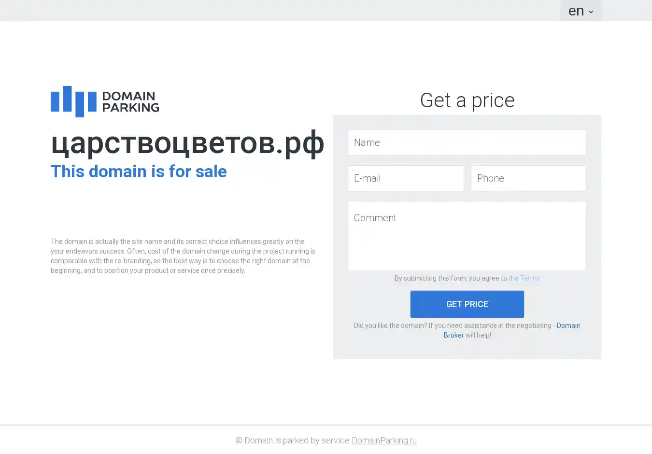Focus the Phone input field
652x454 pixels.
pos(528,178)
